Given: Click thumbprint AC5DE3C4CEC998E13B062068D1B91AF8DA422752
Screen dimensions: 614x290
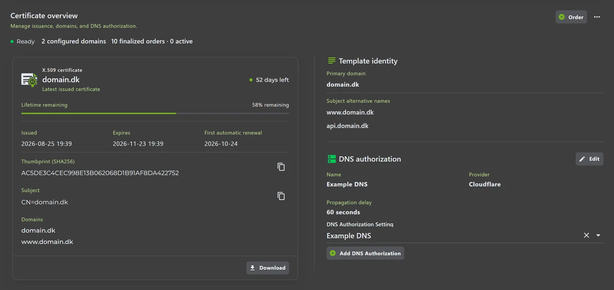Looking at the screenshot, I should click(x=100, y=173).
